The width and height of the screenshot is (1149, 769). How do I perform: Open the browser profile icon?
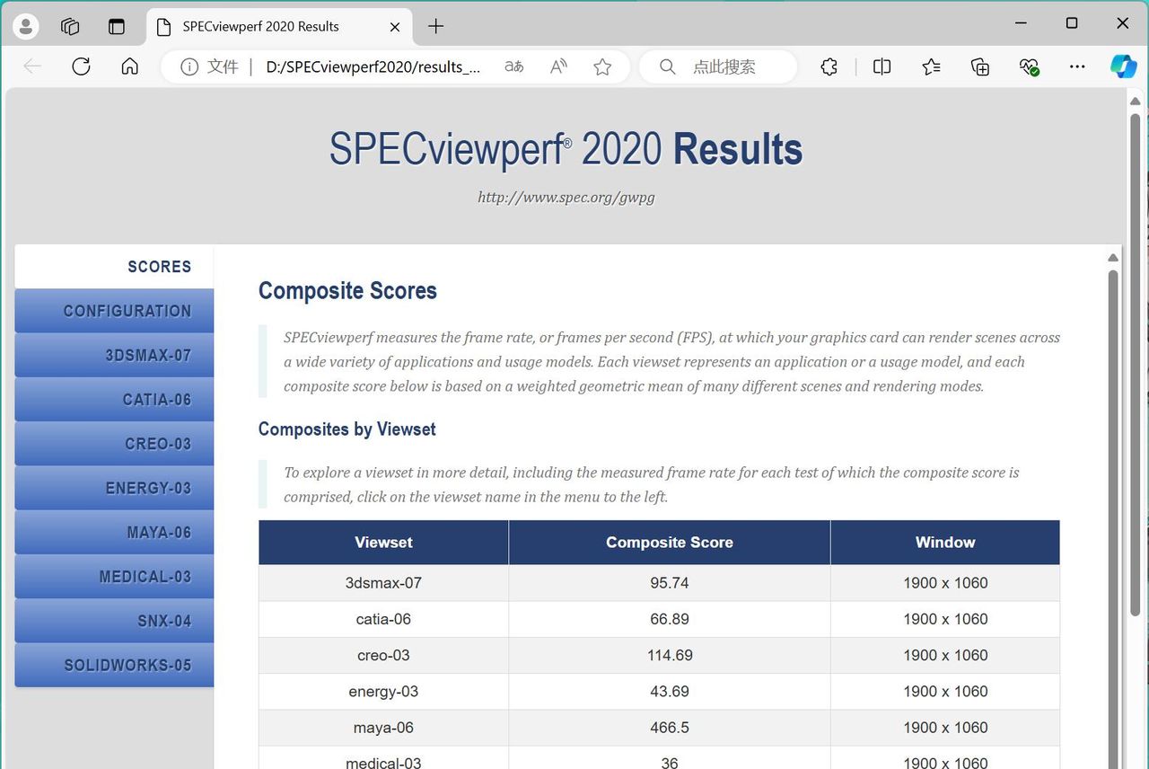(x=26, y=26)
